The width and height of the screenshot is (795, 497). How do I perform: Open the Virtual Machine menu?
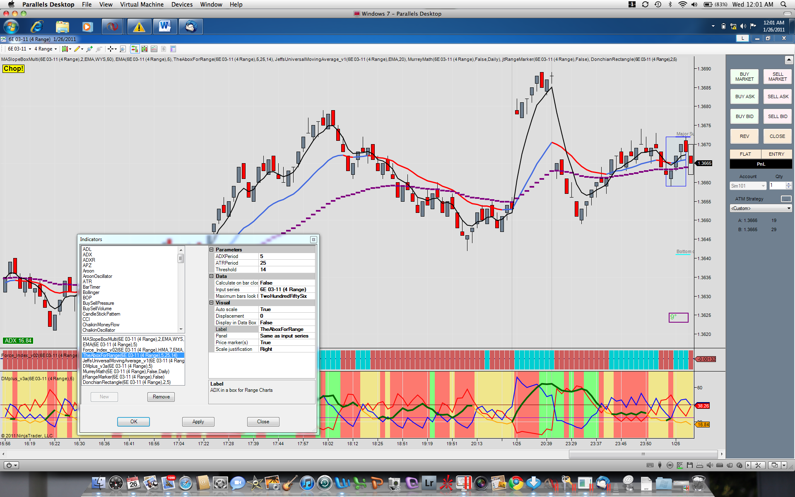(x=142, y=5)
